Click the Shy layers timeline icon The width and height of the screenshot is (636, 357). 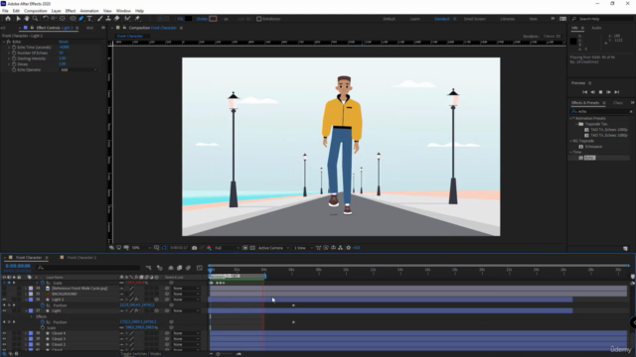[171, 268]
